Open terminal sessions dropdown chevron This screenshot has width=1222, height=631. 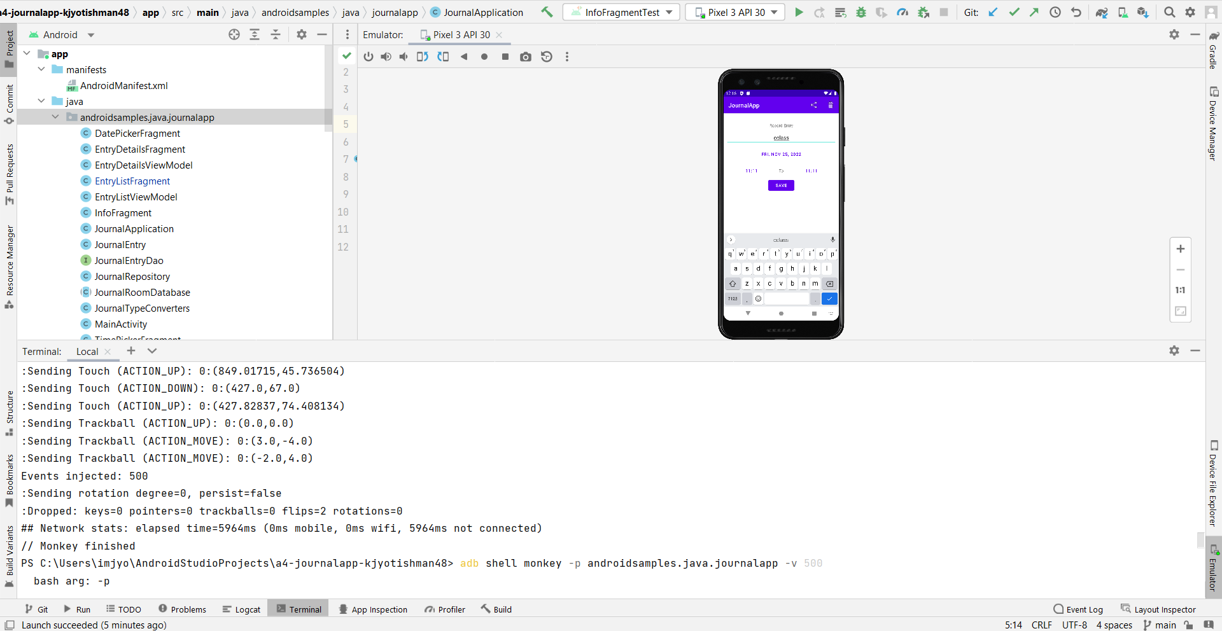pyautogui.click(x=152, y=350)
